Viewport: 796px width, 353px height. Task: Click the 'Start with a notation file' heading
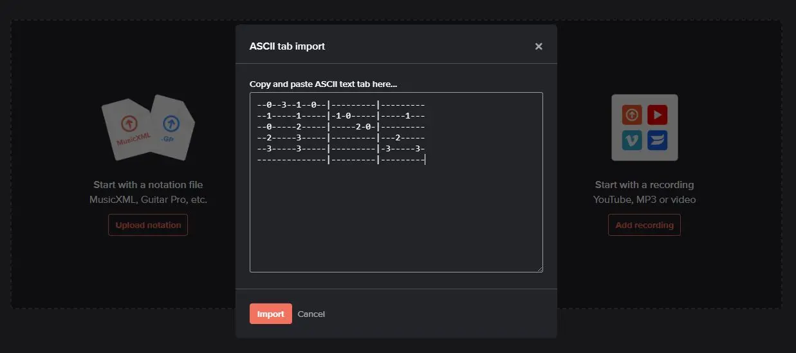pyautogui.click(x=148, y=185)
